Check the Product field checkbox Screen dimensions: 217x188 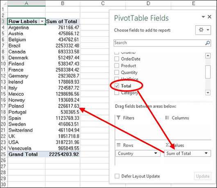[117, 66]
